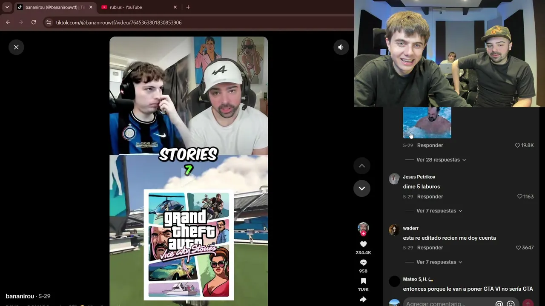This screenshot has width=545, height=306.
Task: Open the video author's profile avatar
Action: point(363,228)
